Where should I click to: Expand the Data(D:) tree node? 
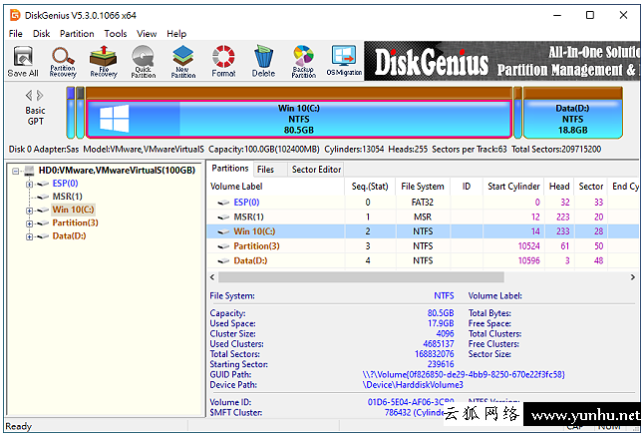[x=29, y=236]
